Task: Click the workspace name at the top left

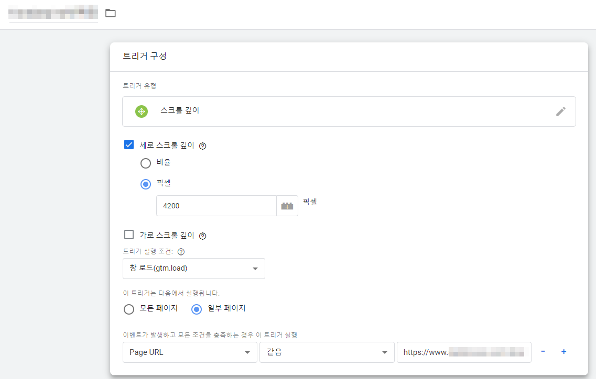Action: click(52, 14)
